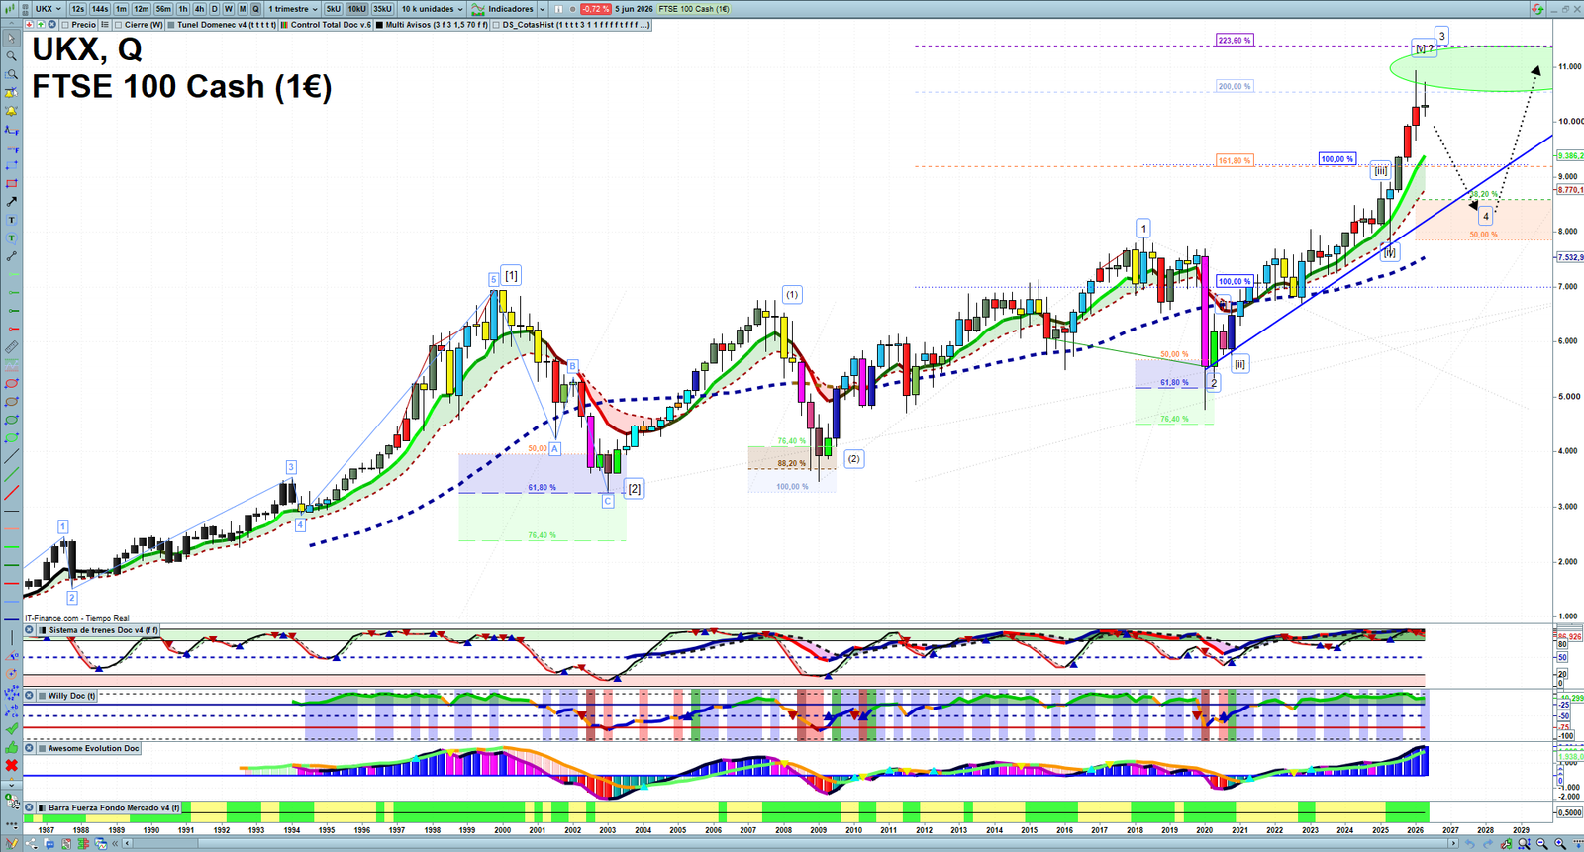Click the Tunel Domenec grey color swatch

pyautogui.click(x=170, y=25)
